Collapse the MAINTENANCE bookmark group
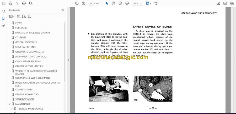The width and height of the screenshot is (236, 114). (x=10, y=104)
